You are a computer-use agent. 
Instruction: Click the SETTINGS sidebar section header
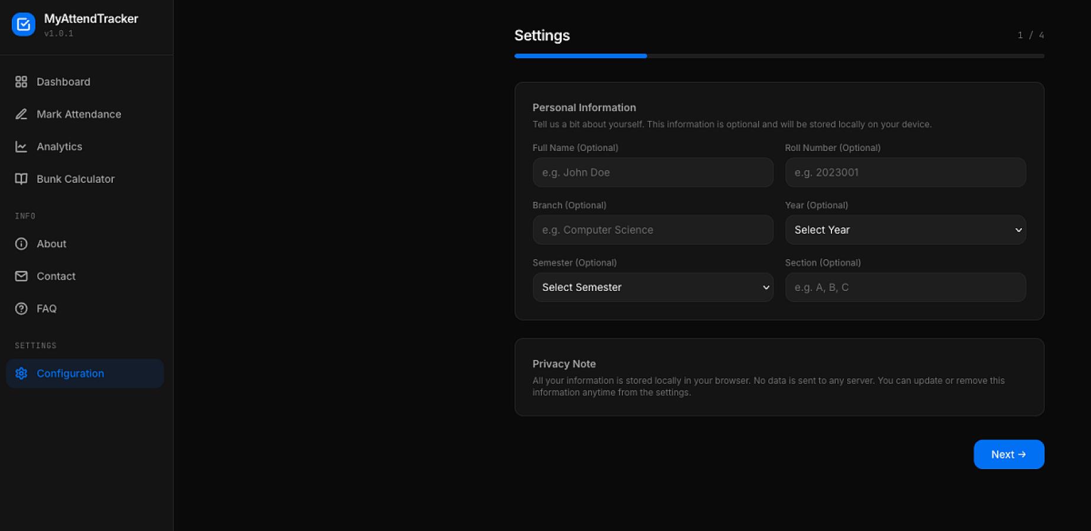pos(35,346)
